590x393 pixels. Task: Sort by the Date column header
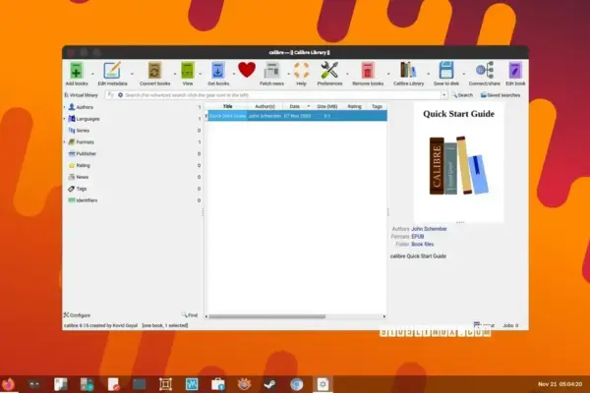[x=295, y=106]
